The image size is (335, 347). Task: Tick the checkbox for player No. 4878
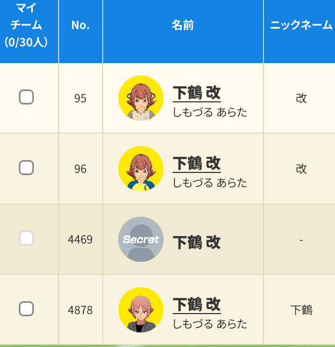tap(26, 309)
